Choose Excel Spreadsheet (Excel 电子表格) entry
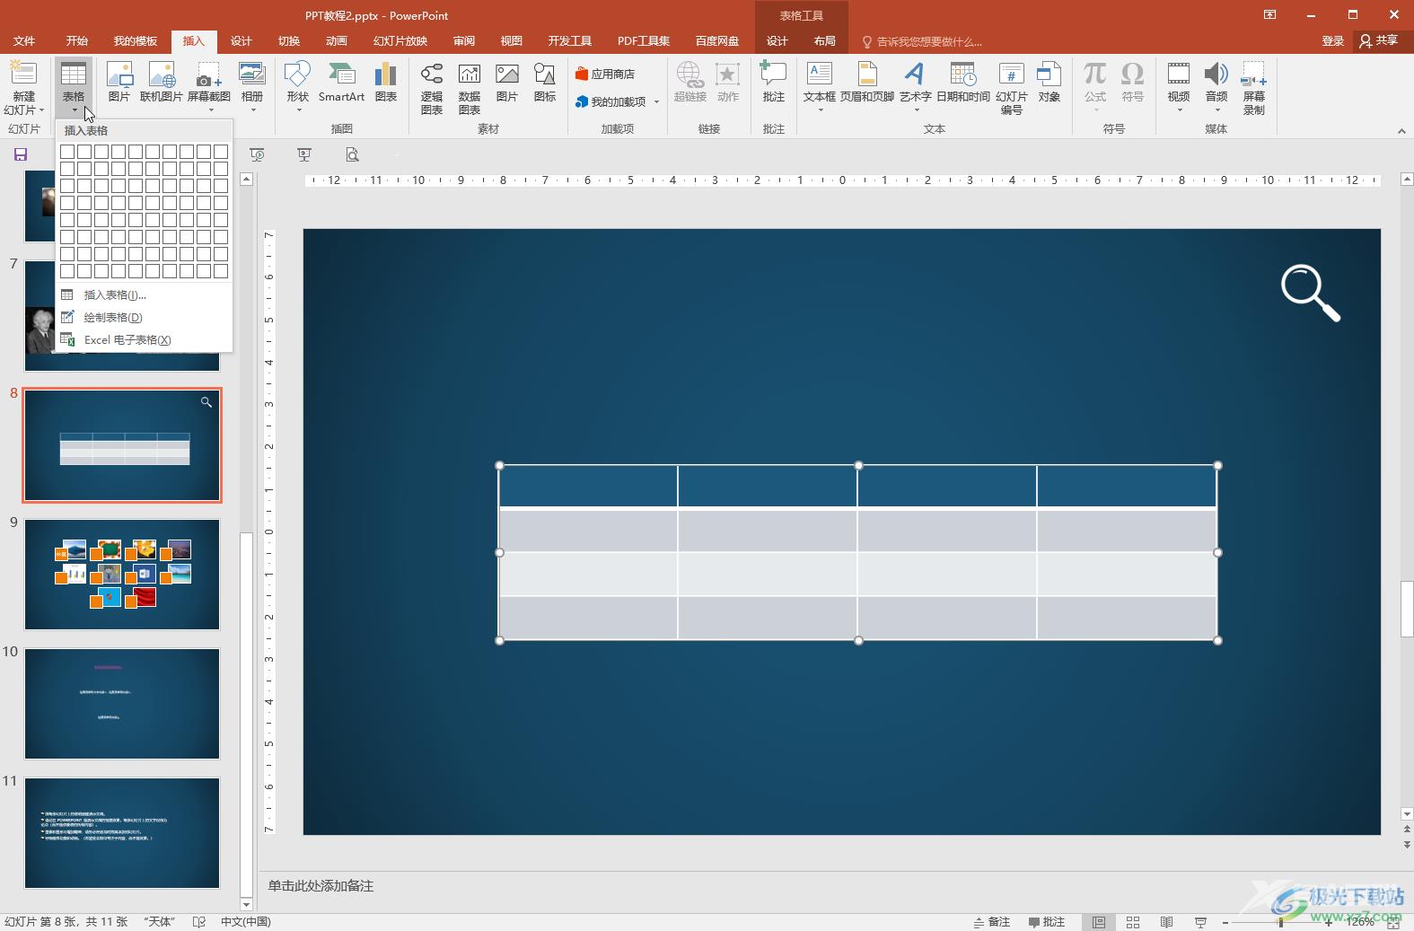This screenshot has height=931, width=1414. 144,339
